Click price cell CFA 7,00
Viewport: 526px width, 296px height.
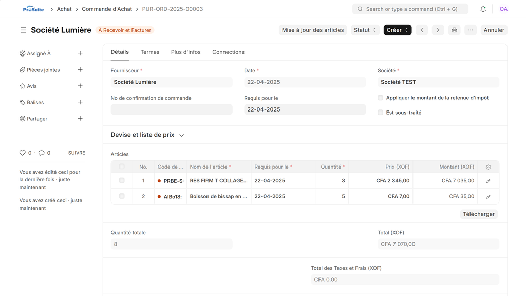coord(381,196)
